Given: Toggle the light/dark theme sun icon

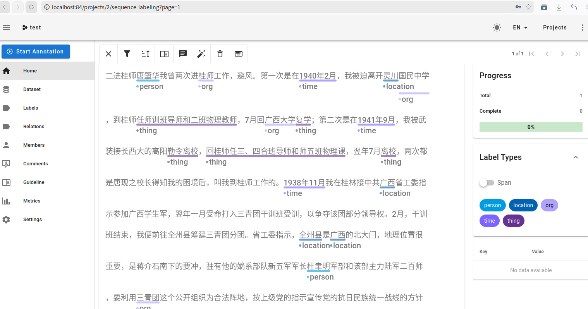Looking at the screenshot, I should (497, 27).
